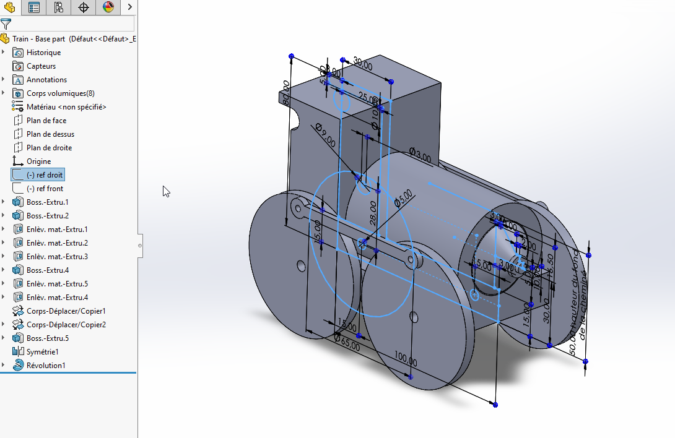Select Train - Base part root node
The width and height of the screenshot is (675, 438).
(x=40, y=38)
